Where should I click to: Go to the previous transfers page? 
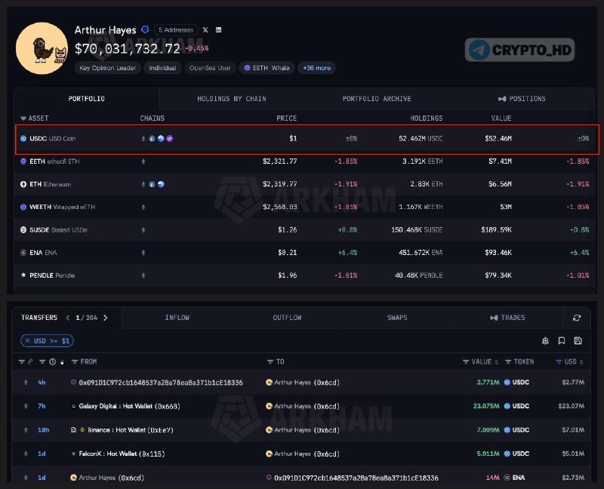pyautogui.click(x=68, y=318)
